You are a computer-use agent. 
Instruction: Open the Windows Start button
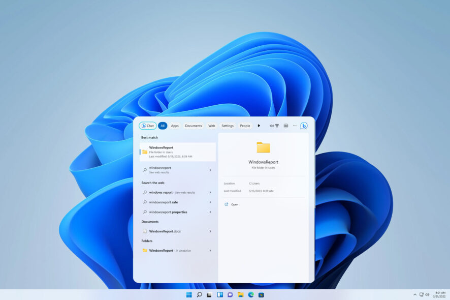point(189,294)
